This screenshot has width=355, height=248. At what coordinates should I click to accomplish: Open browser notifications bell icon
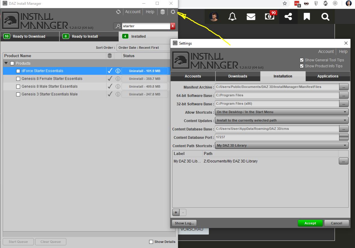pyautogui.click(x=232, y=16)
